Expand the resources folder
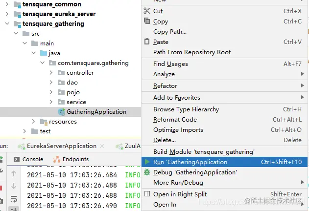Screen dimensions: 309x211 pos(33,122)
